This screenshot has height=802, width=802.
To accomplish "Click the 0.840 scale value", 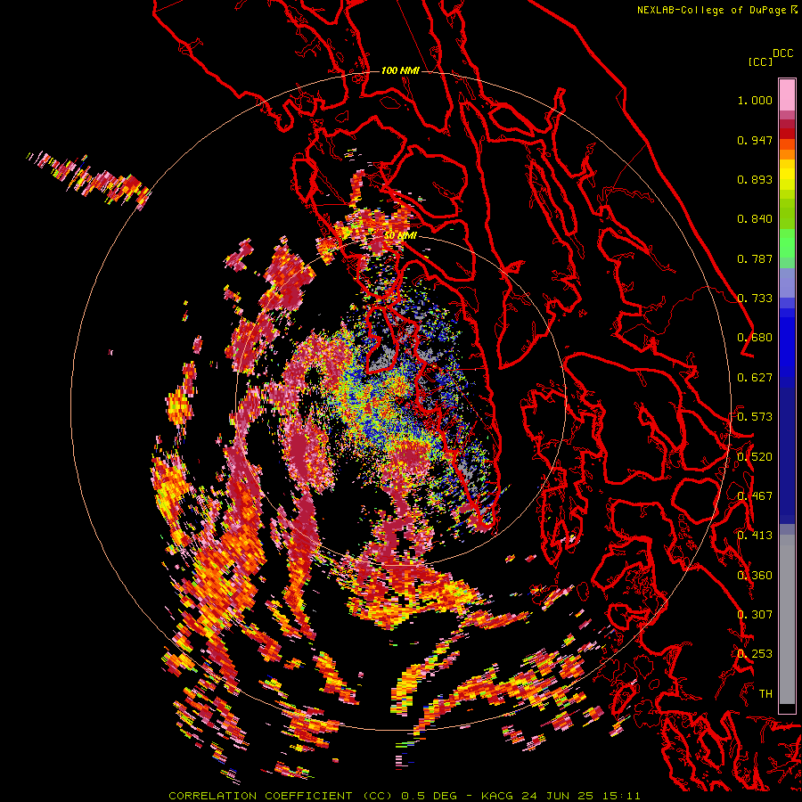I will 755,219.
